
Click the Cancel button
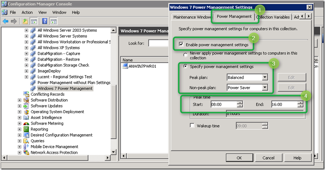[268, 158]
